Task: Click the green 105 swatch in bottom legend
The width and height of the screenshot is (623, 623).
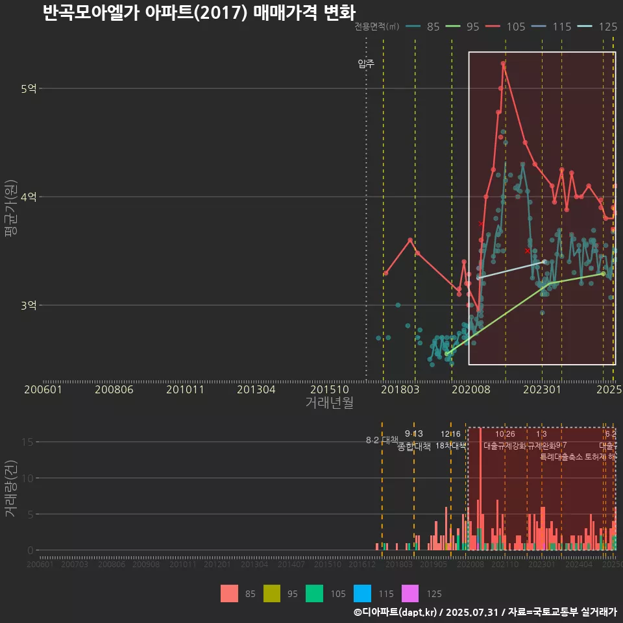Action: (314, 594)
